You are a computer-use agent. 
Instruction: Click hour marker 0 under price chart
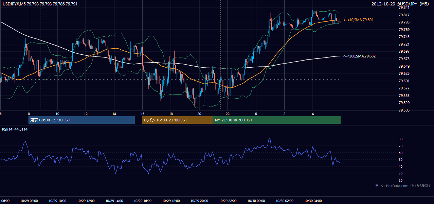click(256, 114)
